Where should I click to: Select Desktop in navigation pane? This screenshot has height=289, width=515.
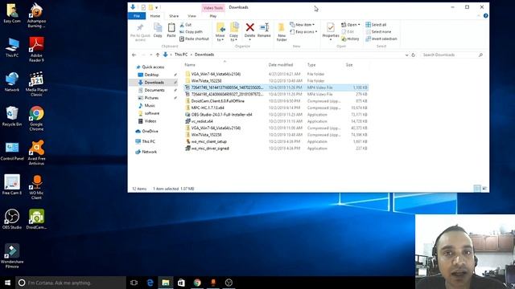point(151,75)
